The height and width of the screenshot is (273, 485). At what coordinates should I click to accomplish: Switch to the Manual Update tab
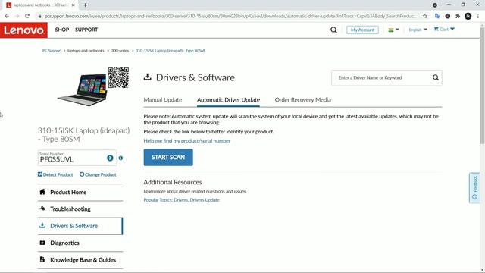163,99
